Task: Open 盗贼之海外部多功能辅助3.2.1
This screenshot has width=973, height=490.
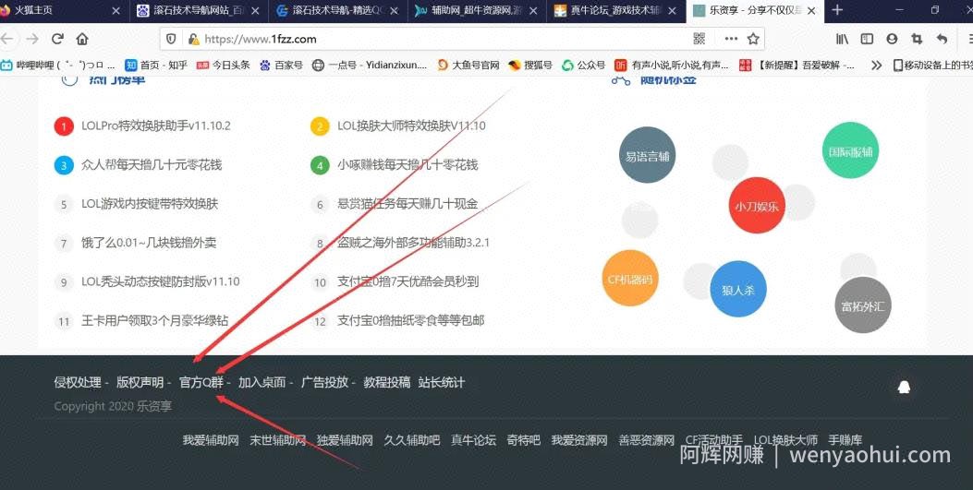Action: (x=413, y=243)
